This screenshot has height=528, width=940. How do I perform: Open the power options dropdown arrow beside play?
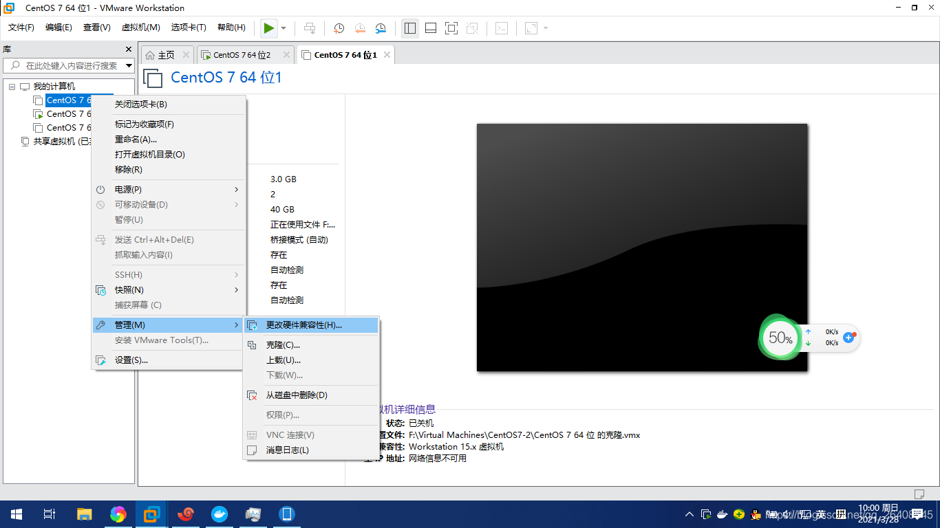[284, 28]
